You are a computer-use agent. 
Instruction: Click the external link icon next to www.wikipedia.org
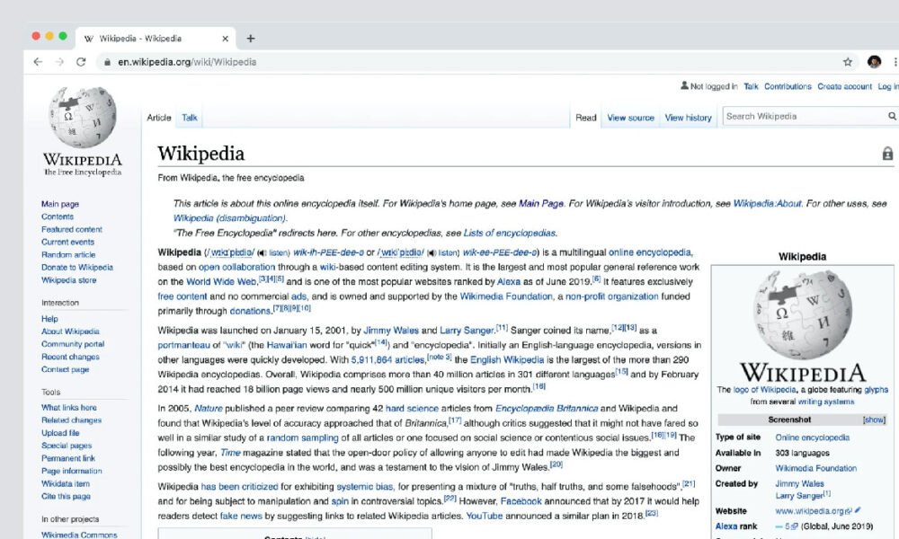pos(849,510)
